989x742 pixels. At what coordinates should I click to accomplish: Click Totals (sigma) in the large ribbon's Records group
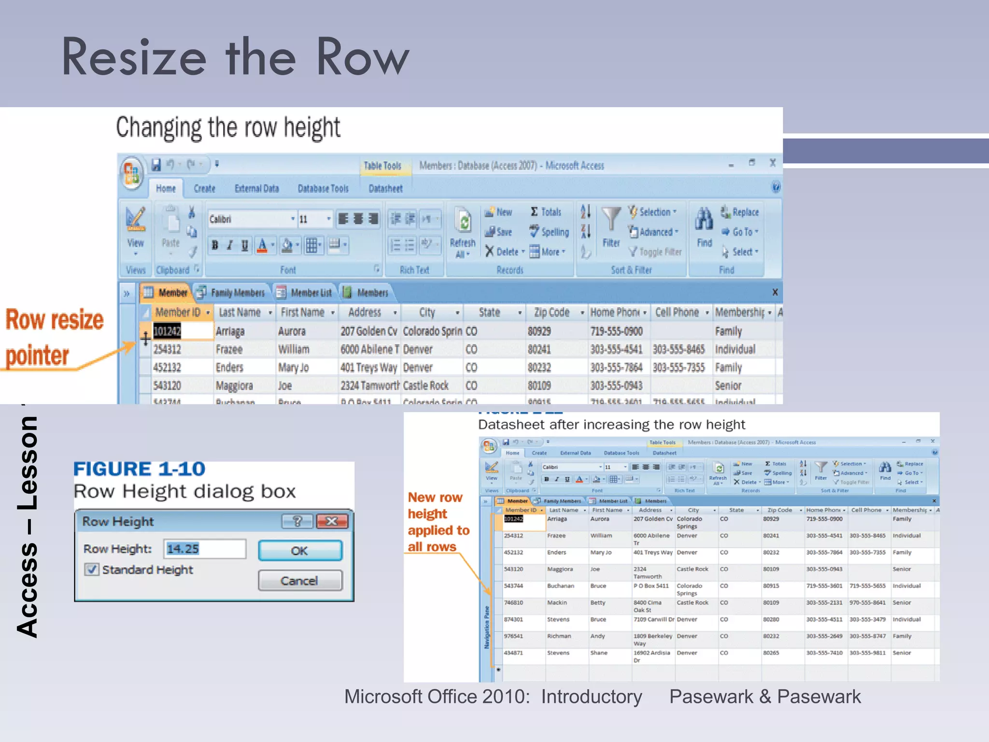point(546,212)
